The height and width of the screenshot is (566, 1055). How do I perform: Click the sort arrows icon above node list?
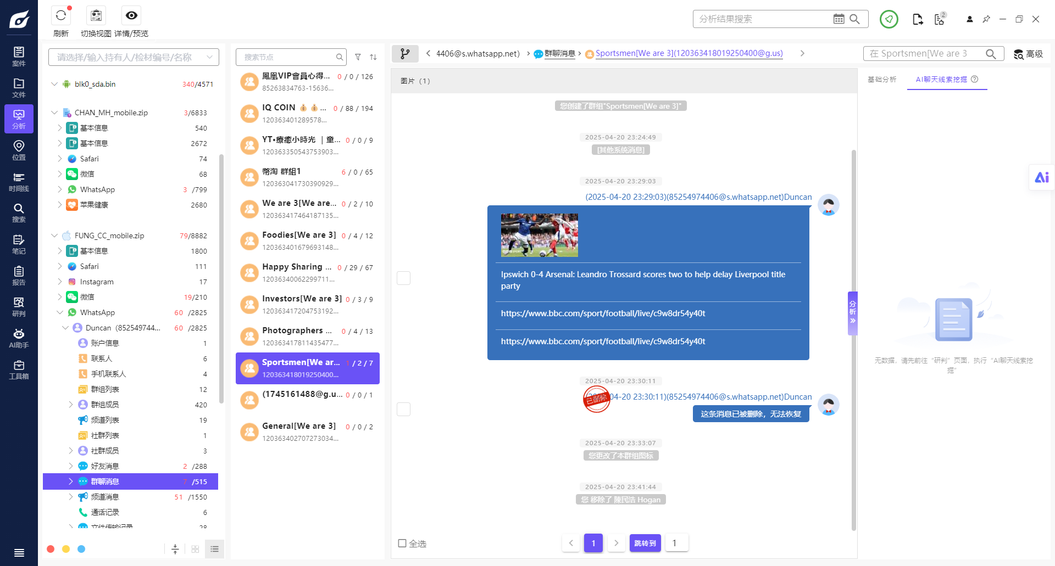pos(373,57)
